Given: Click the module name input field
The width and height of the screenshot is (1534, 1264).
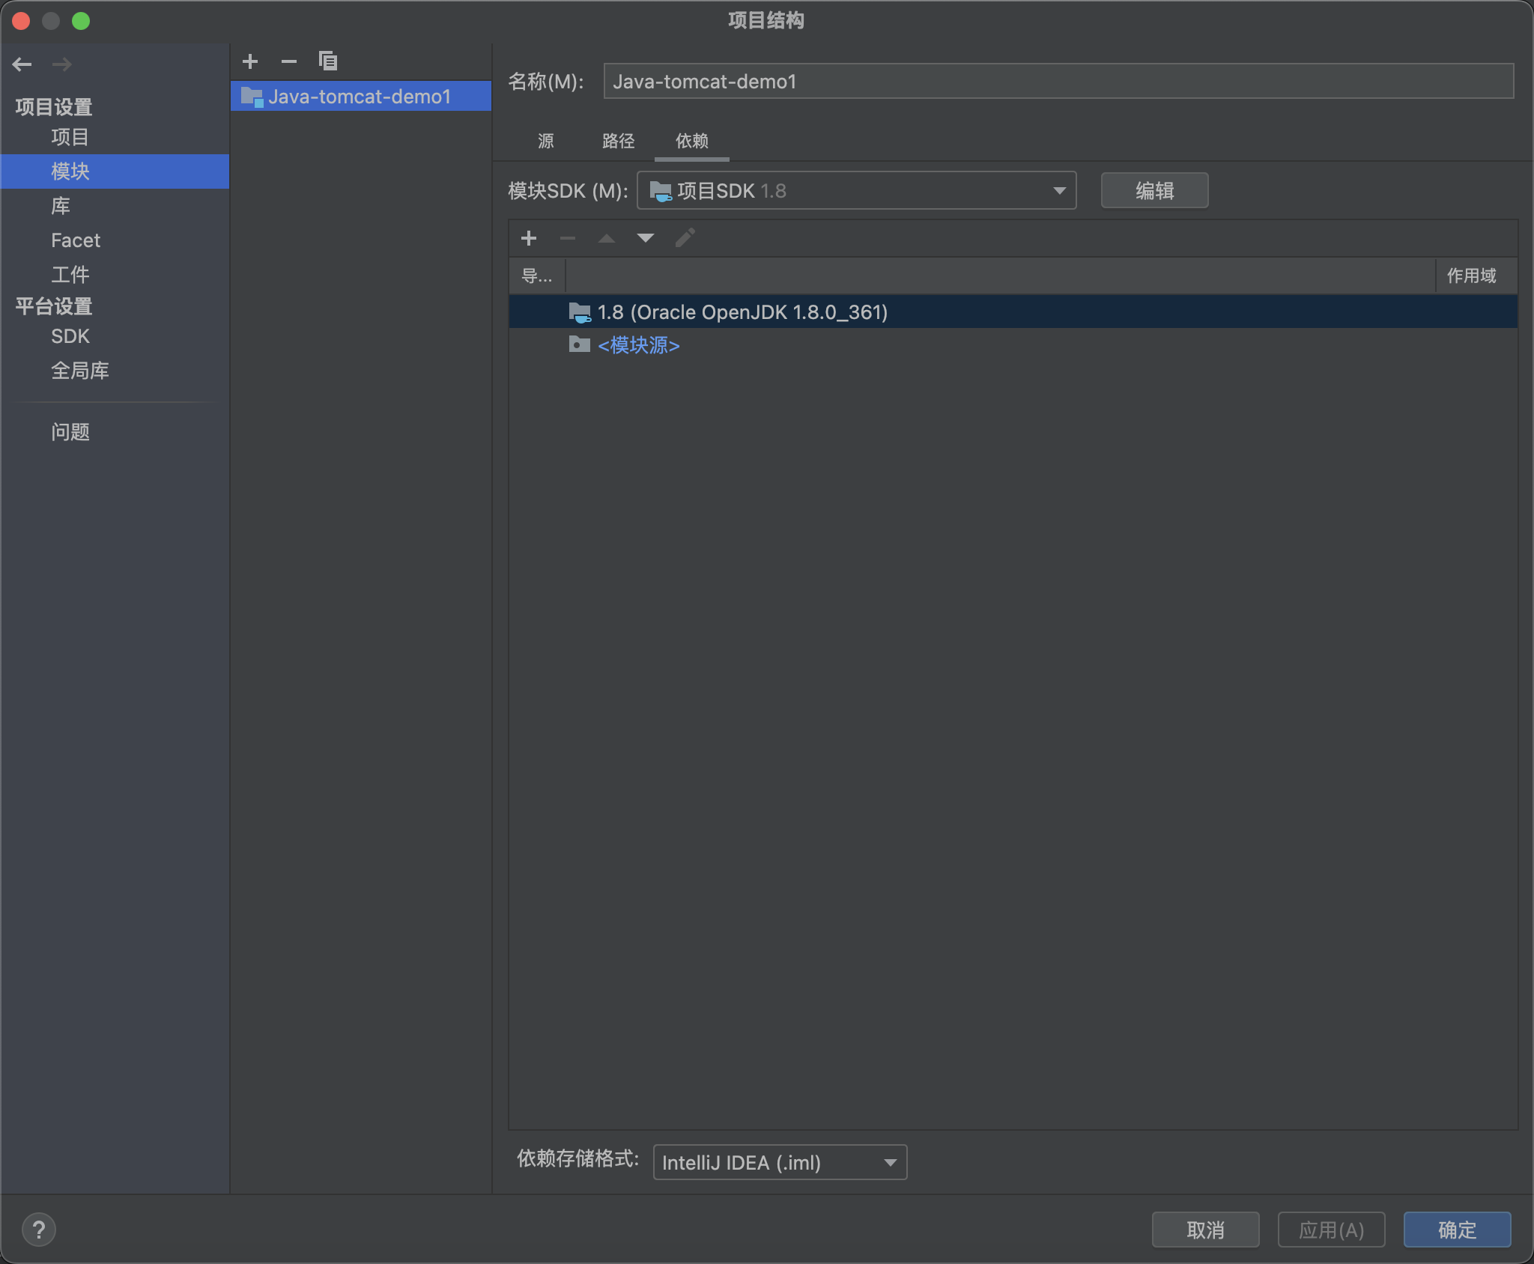Looking at the screenshot, I should click(1058, 82).
